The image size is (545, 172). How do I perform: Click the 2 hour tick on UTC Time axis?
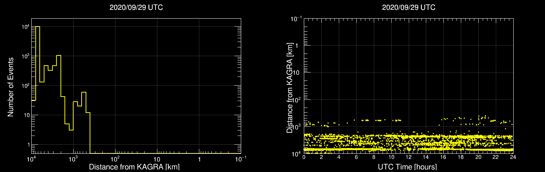[321, 158]
